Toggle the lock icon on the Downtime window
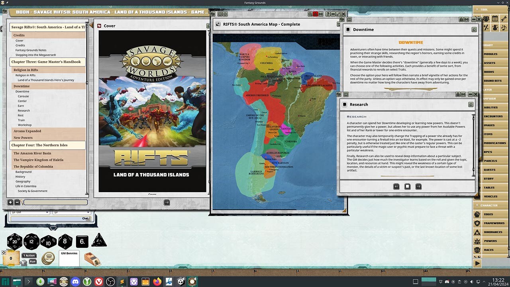This screenshot has height=287, width=510. click(461, 19)
